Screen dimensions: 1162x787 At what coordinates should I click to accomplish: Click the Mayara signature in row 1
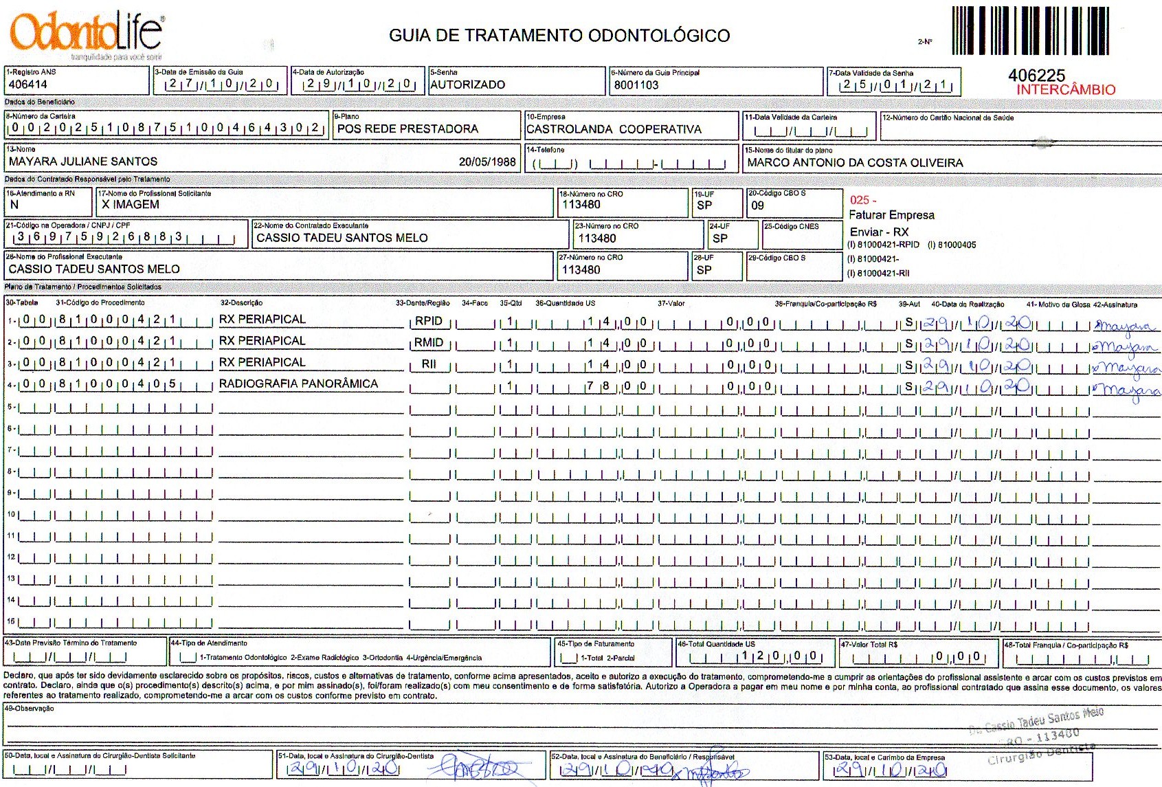click(1126, 326)
